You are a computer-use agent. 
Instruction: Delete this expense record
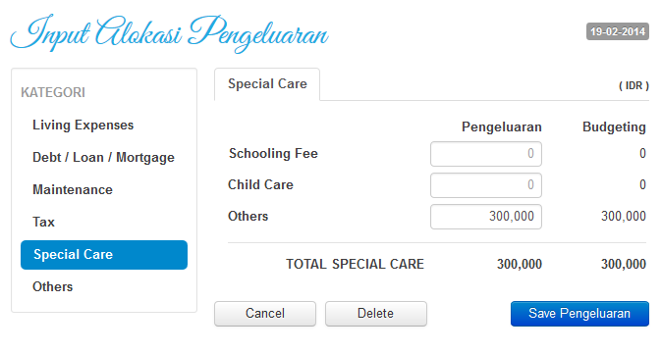coord(375,314)
